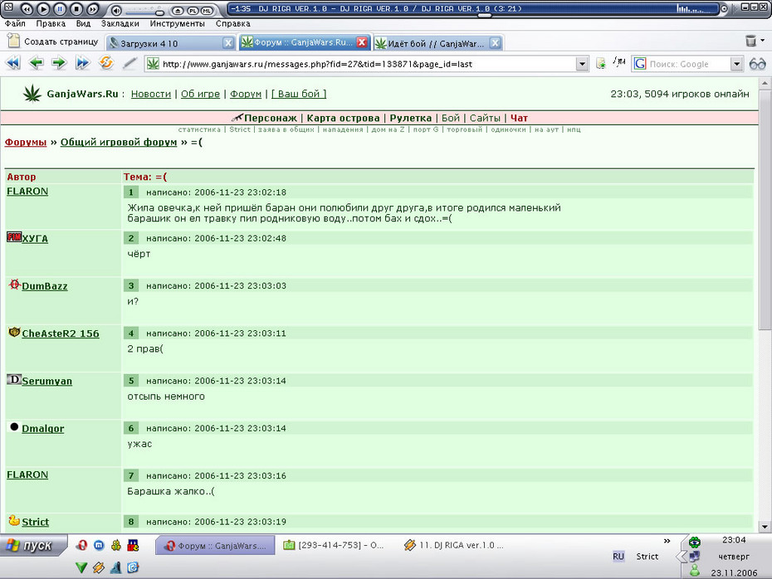Image resolution: width=772 pixels, height=579 pixels.
Task: Open author profile DumBazz
Action: 45,286
